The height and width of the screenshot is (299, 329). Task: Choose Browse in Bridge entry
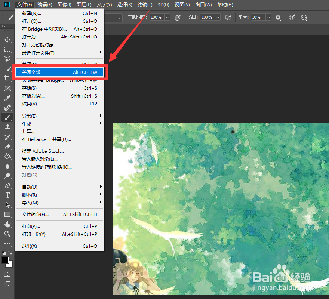(x=59, y=29)
